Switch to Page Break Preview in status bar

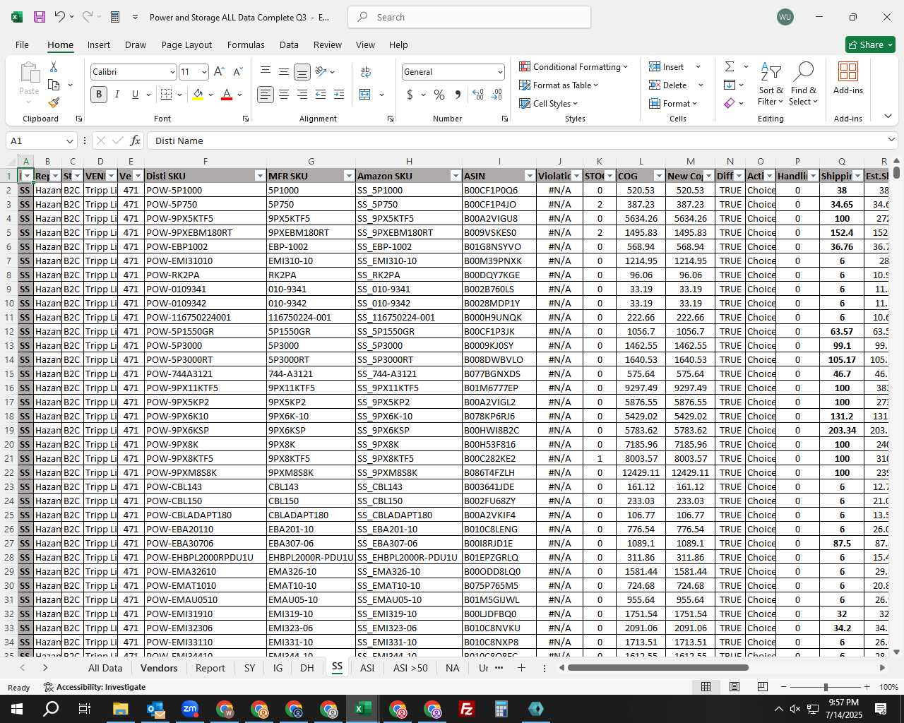pyautogui.click(x=763, y=687)
